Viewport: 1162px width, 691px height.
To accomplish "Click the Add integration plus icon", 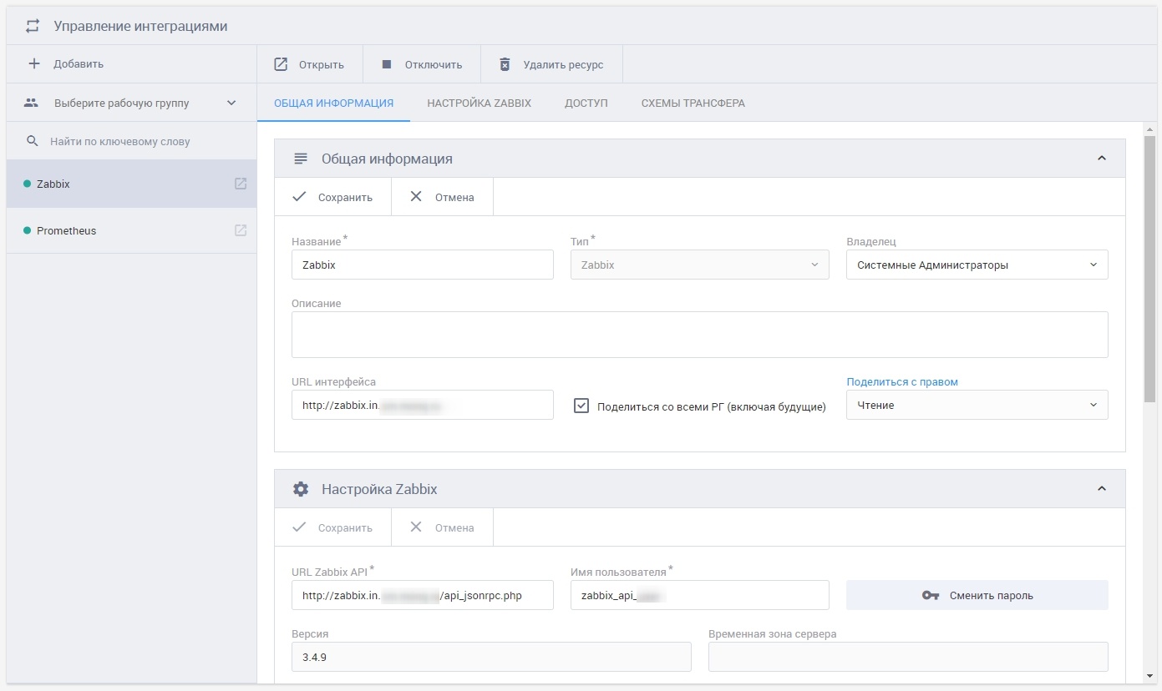I will 34,64.
